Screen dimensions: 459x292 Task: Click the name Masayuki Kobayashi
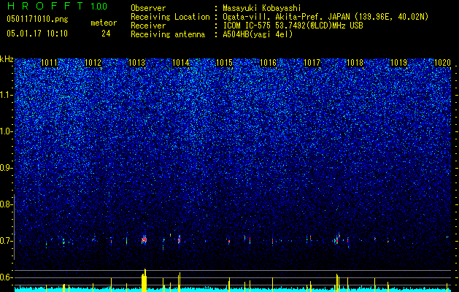(262, 8)
